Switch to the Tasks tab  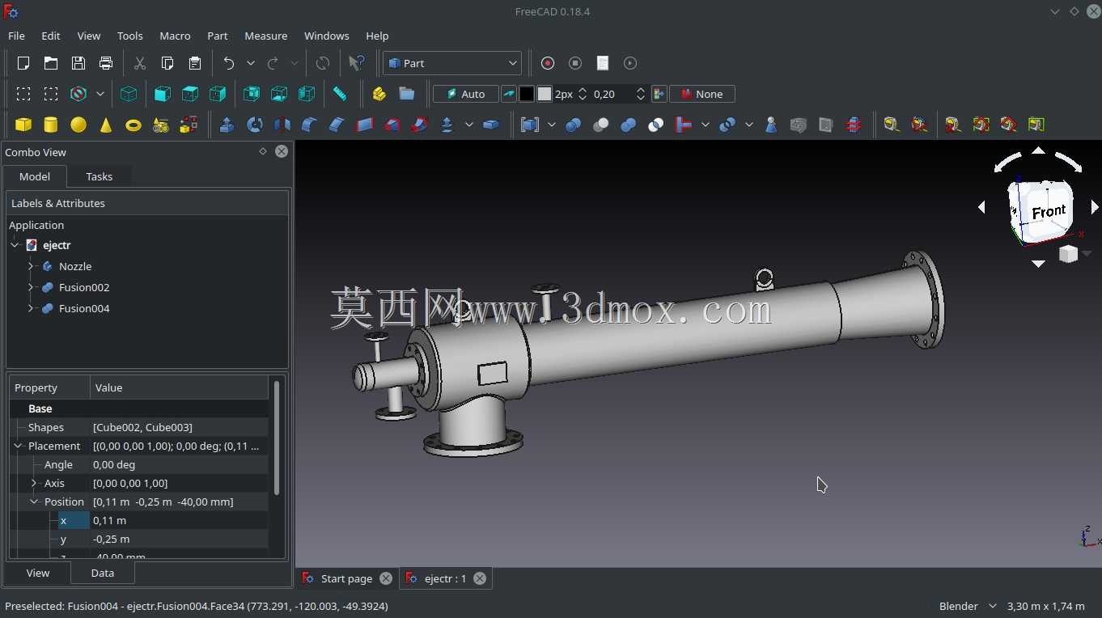pyautogui.click(x=99, y=176)
